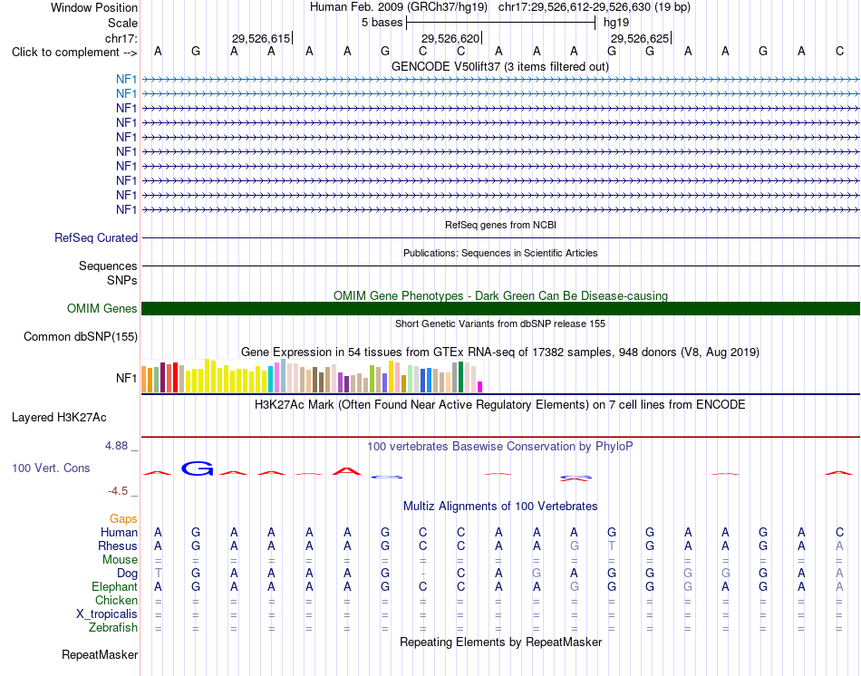Click the Layered H3K27Ac label
The width and height of the screenshot is (861, 676).
tap(59, 418)
